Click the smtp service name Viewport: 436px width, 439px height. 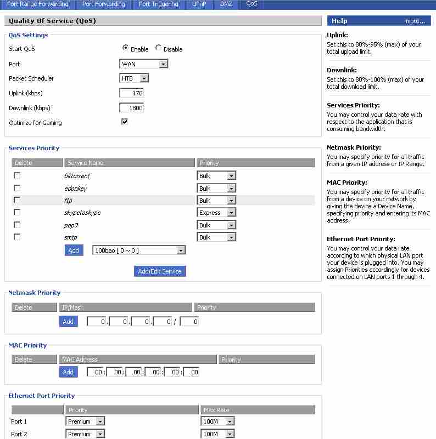70,237
